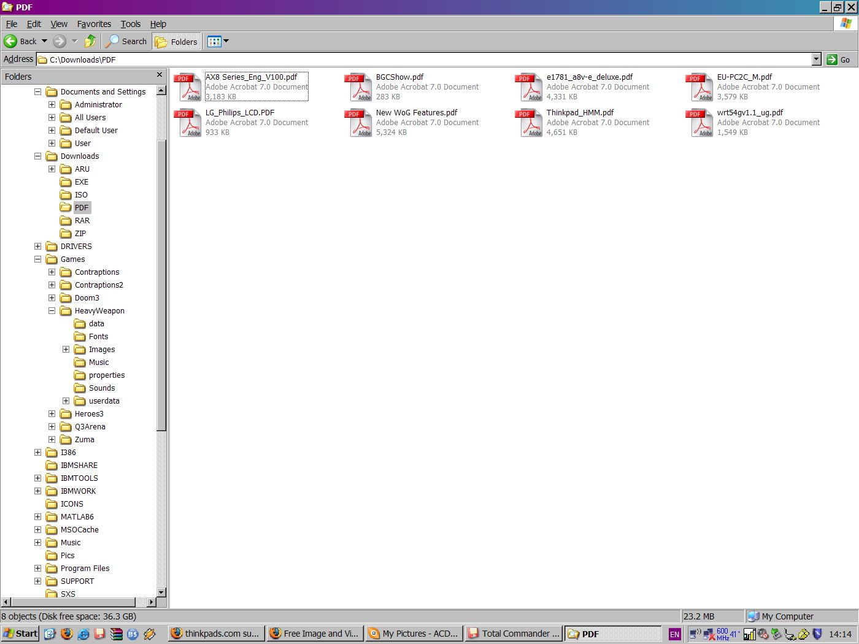Close the Folders pane
859x644 pixels.
pyautogui.click(x=160, y=75)
